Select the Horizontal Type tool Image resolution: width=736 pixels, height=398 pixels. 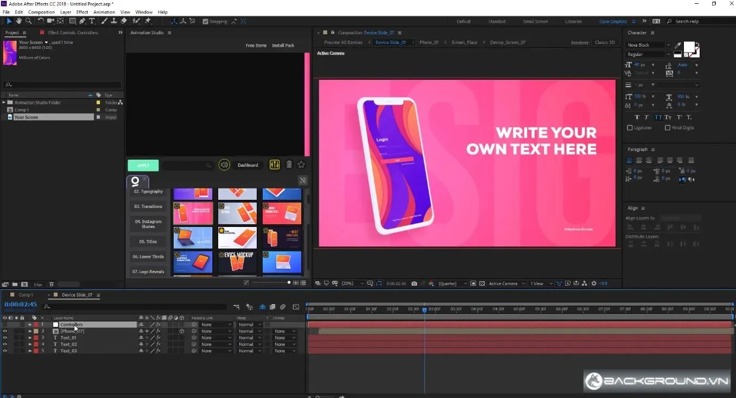(92, 21)
